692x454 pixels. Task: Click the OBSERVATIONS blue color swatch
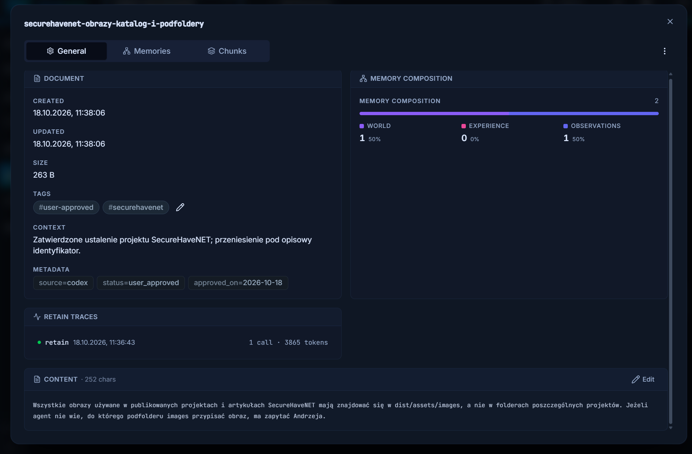click(566, 126)
